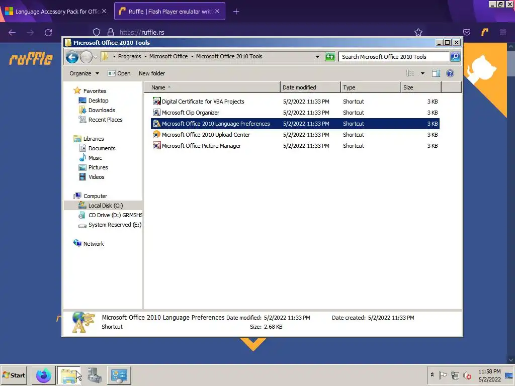Sort by the Type column header
515x386 pixels.
click(x=371, y=87)
